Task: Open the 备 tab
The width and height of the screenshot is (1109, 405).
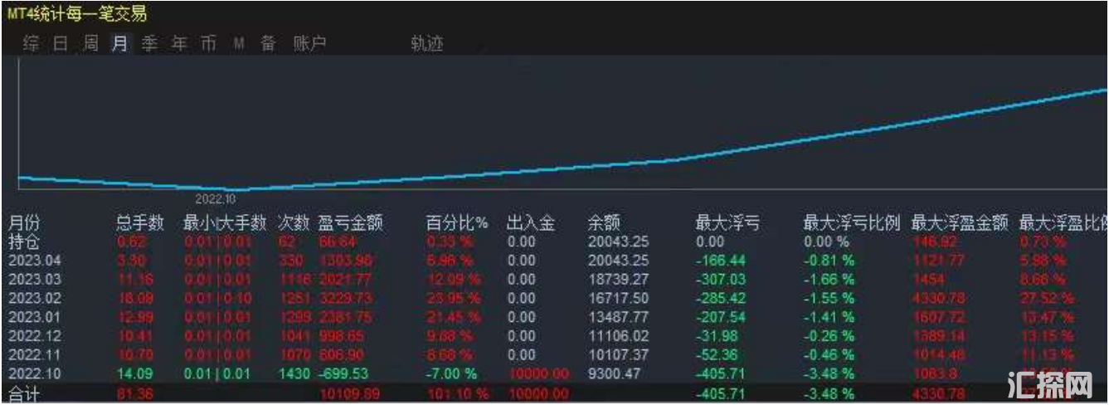Action: pyautogui.click(x=268, y=44)
